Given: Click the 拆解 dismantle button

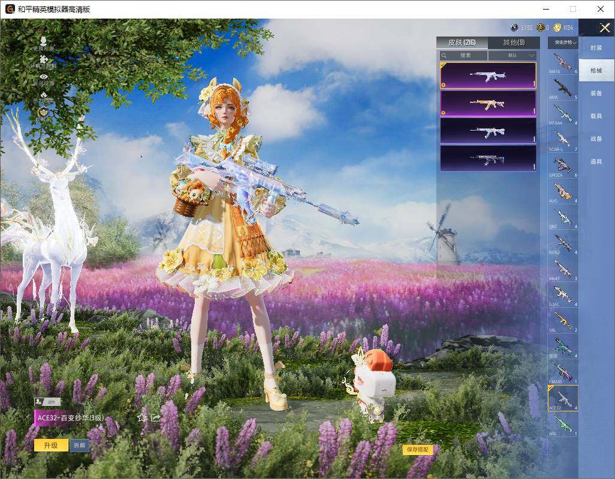Looking at the screenshot, I should pyautogui.click(x=80, y=445).
